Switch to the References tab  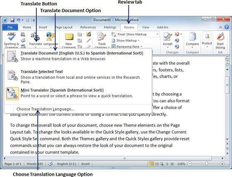point(88,27)
